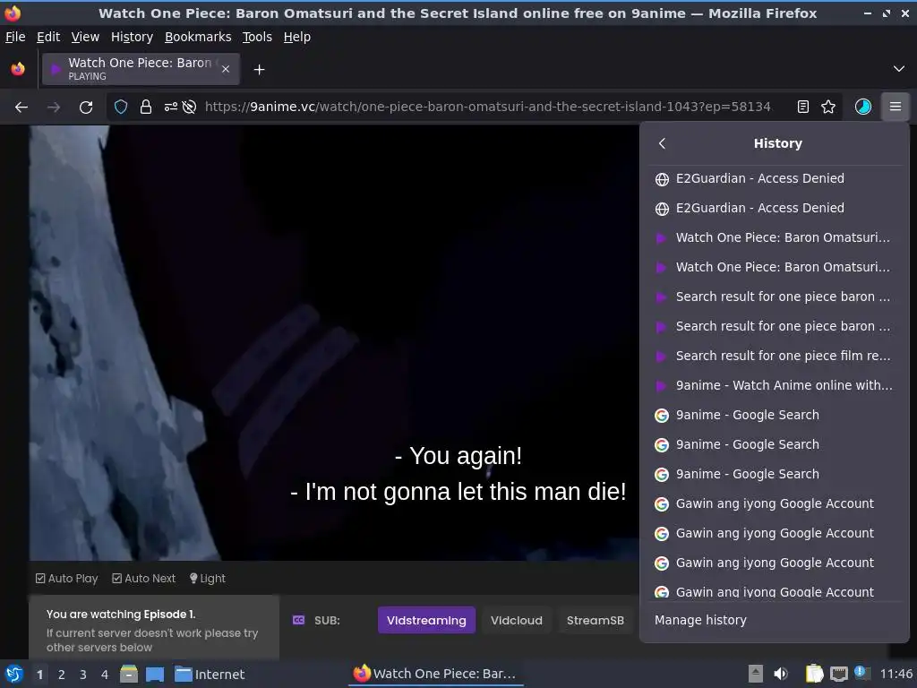Screen dimensions: 917x688
Task: Open first Watch One Piece: Baron Omatsuri history entry
Action: pos(775,237)
